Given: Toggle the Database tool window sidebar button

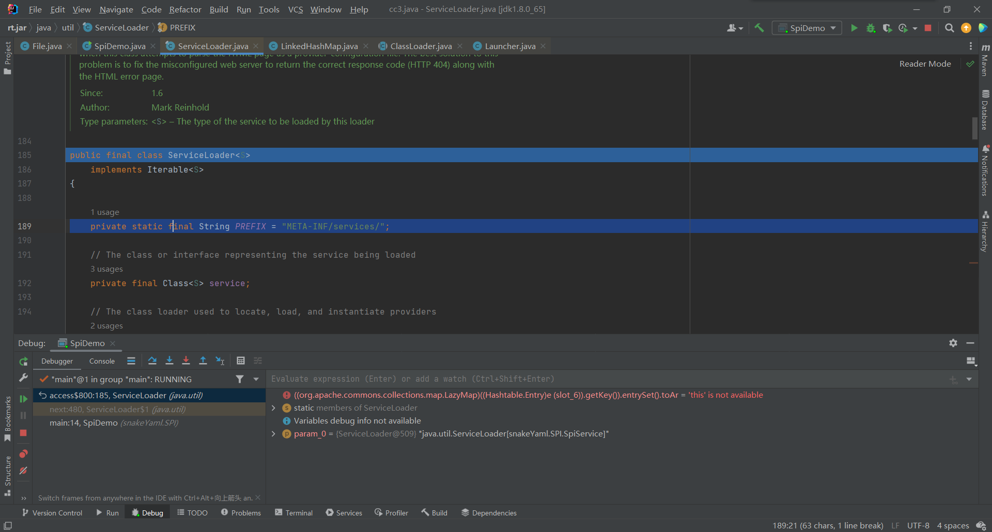Looking at the screenshot, I should pos(985,109).
